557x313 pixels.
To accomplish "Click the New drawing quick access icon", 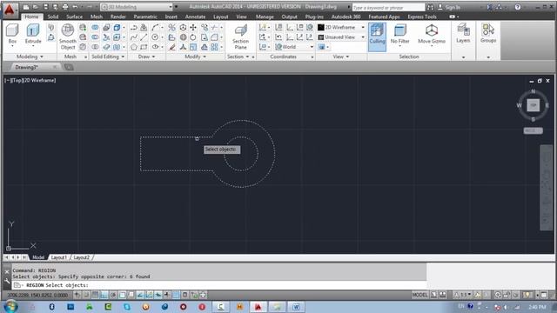I will click(26, 7).
